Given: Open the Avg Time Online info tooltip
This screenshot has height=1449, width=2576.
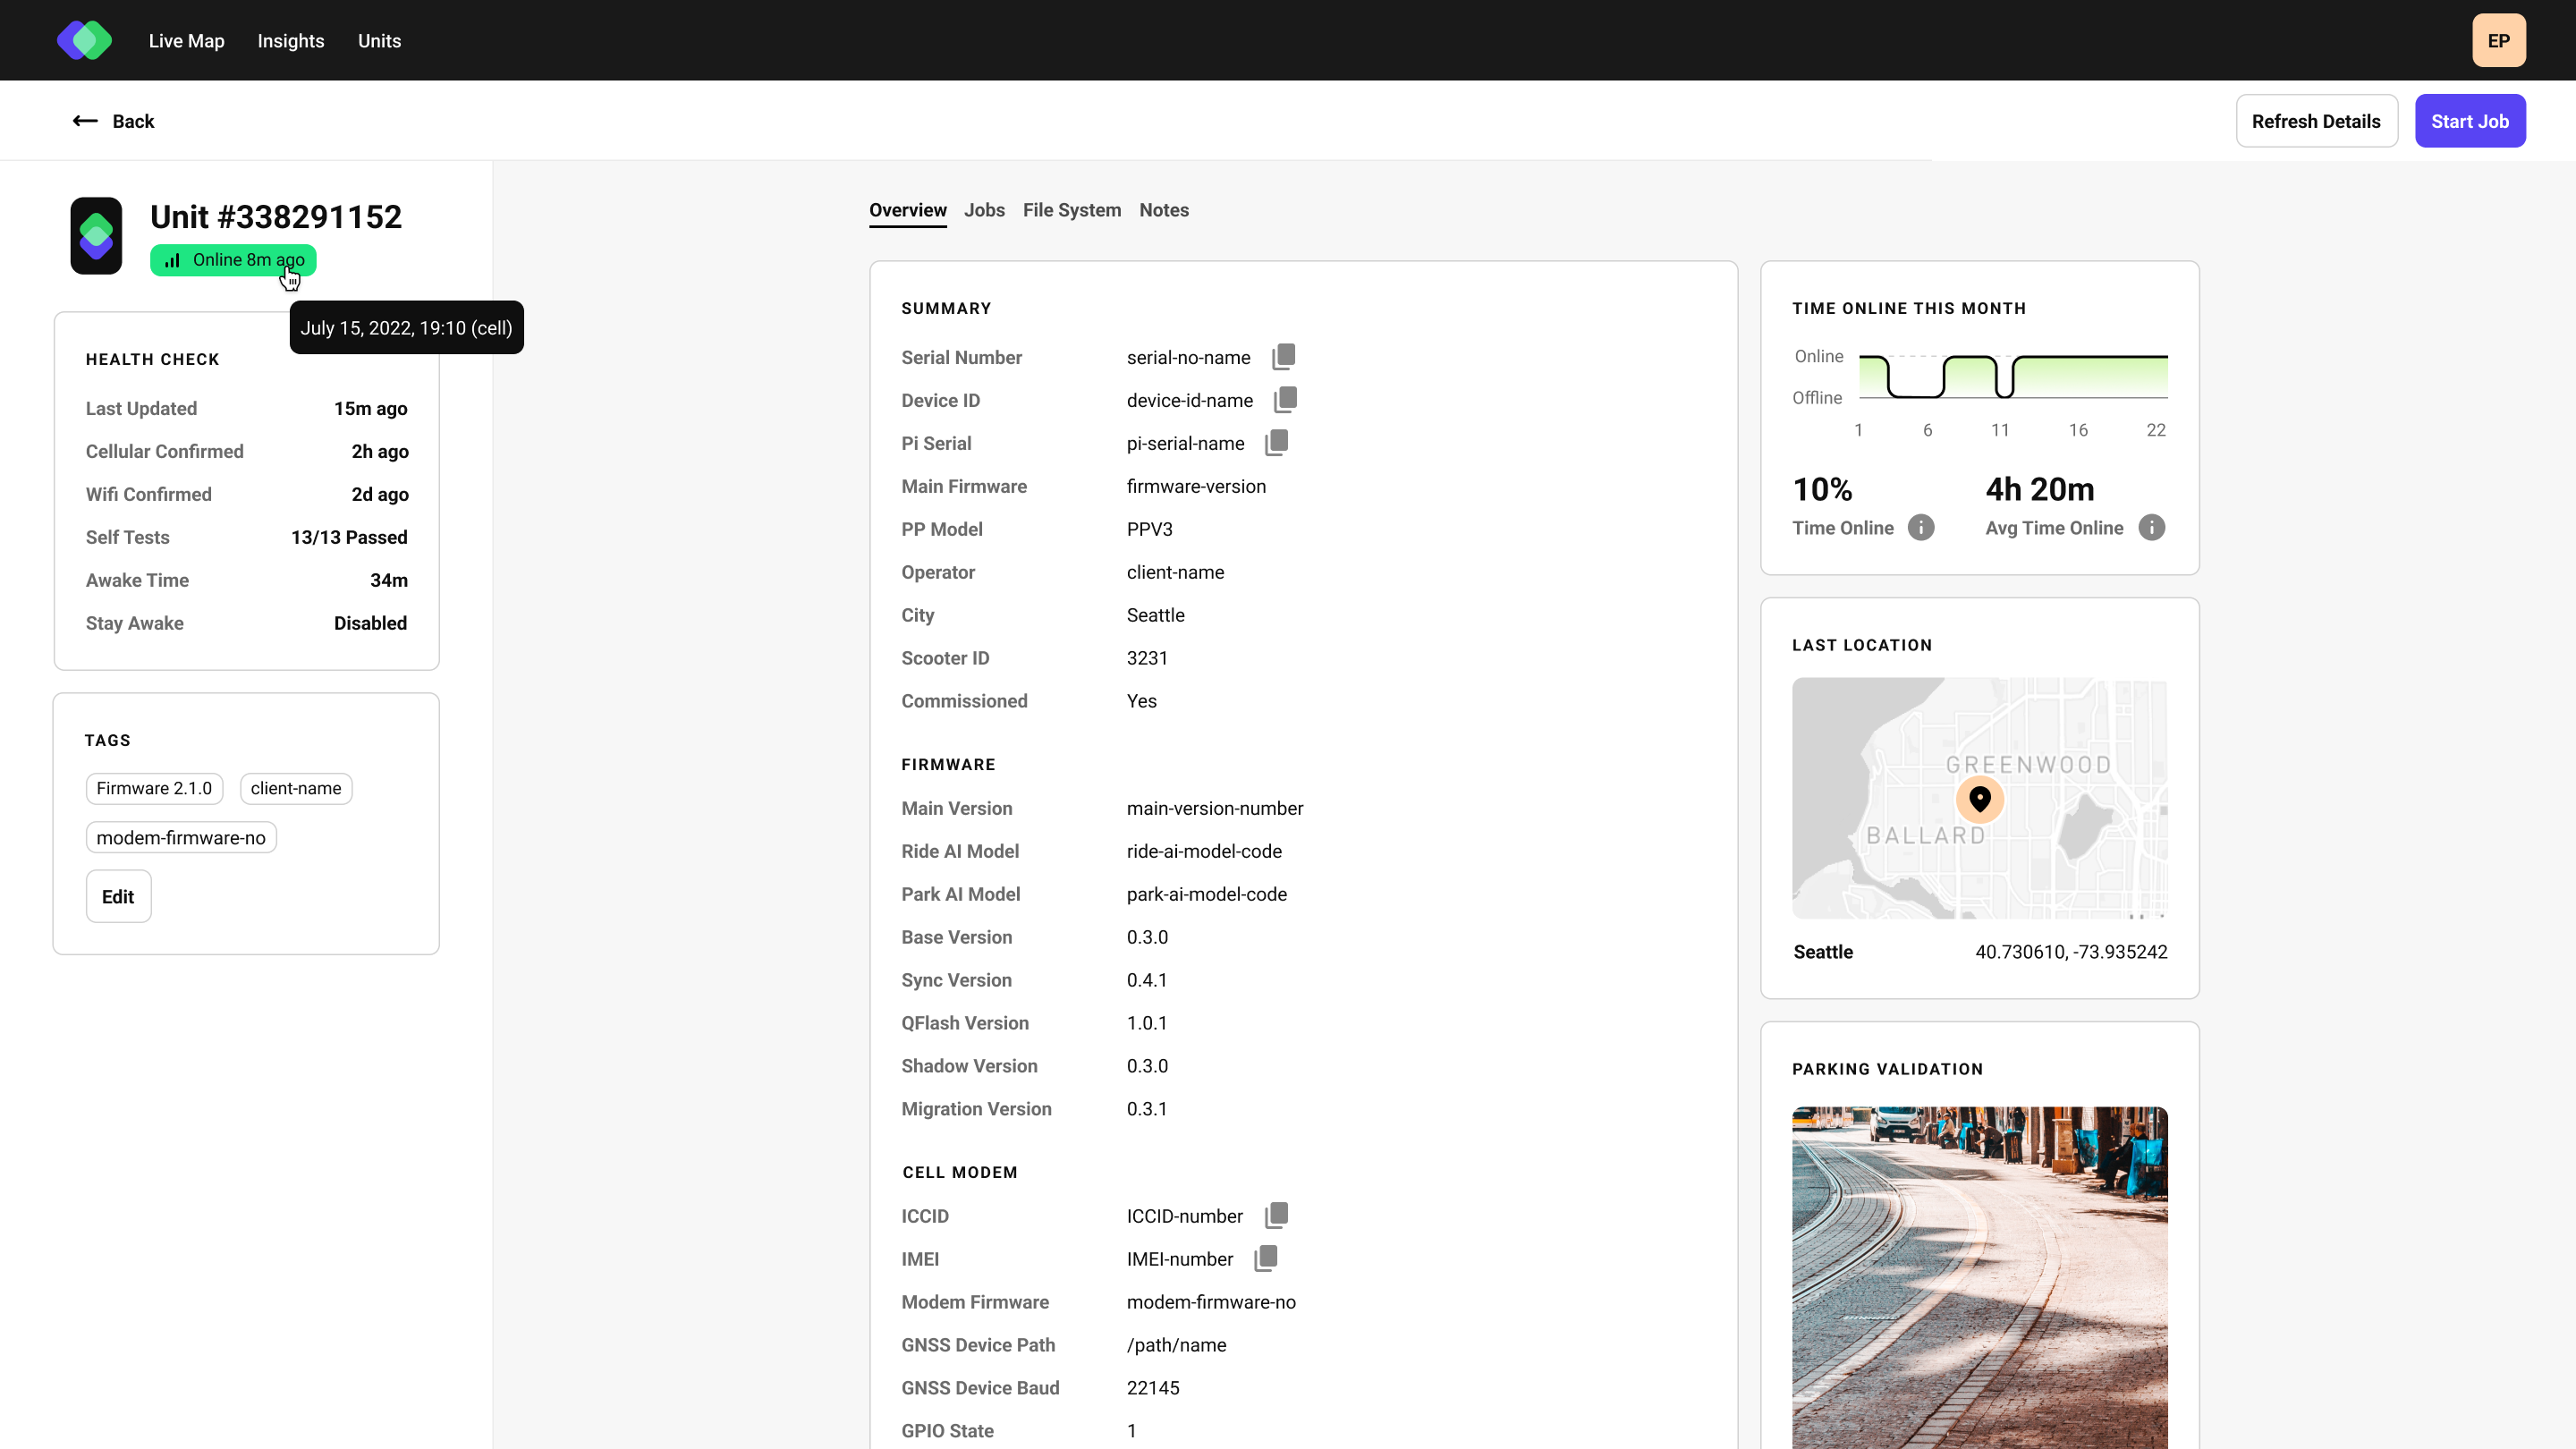Looking at the screenshot, I should [x=2152, y=528].
